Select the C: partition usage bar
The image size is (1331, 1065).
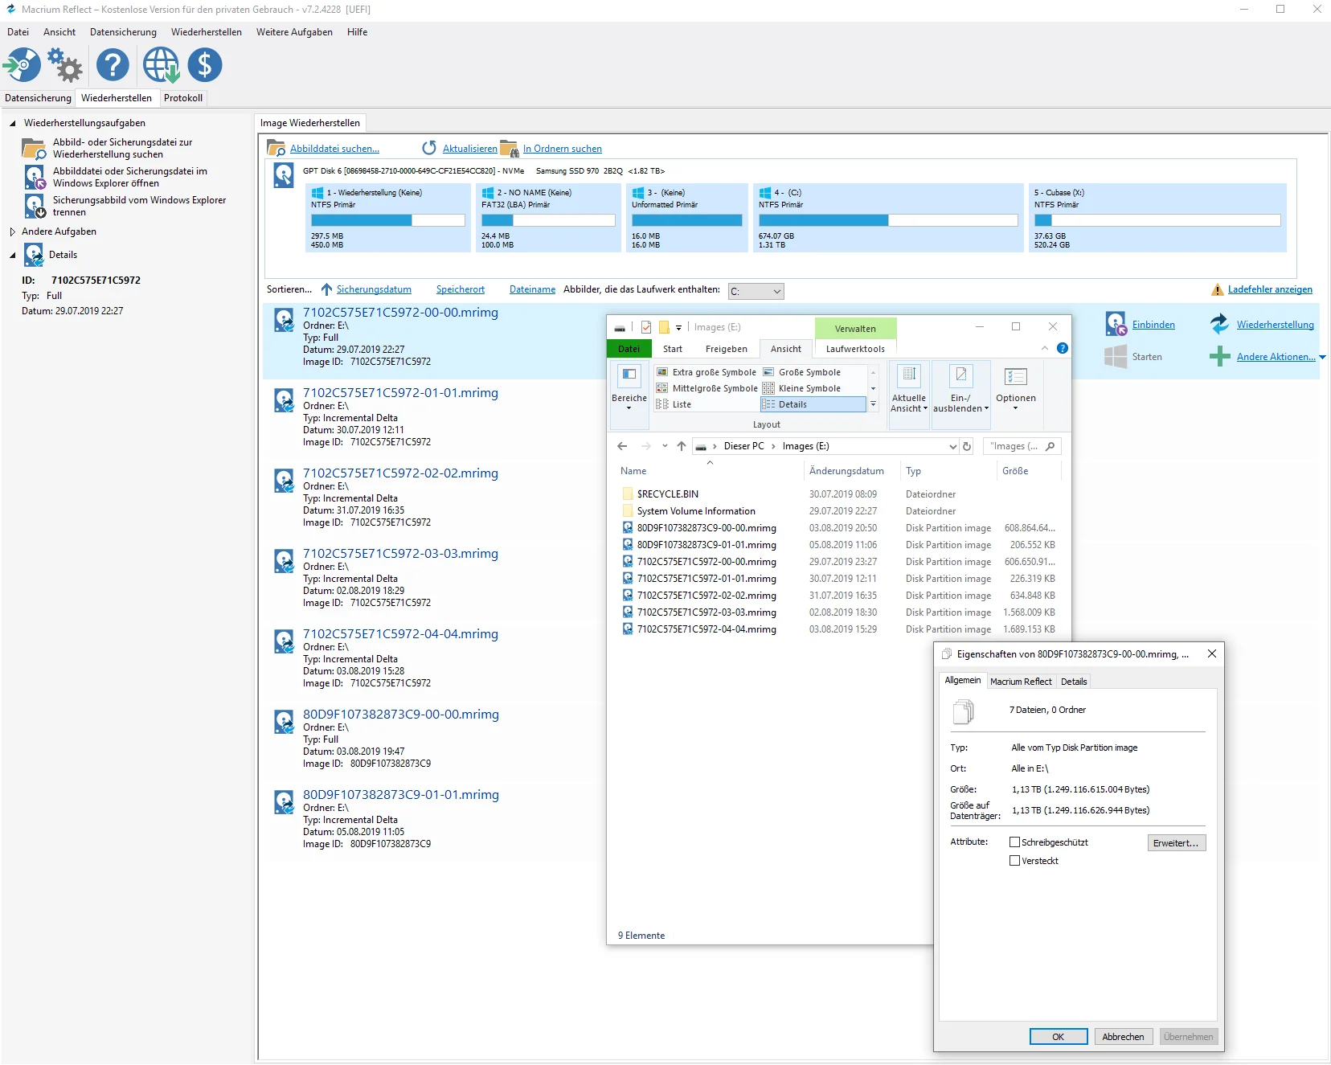tap(887, 220)
